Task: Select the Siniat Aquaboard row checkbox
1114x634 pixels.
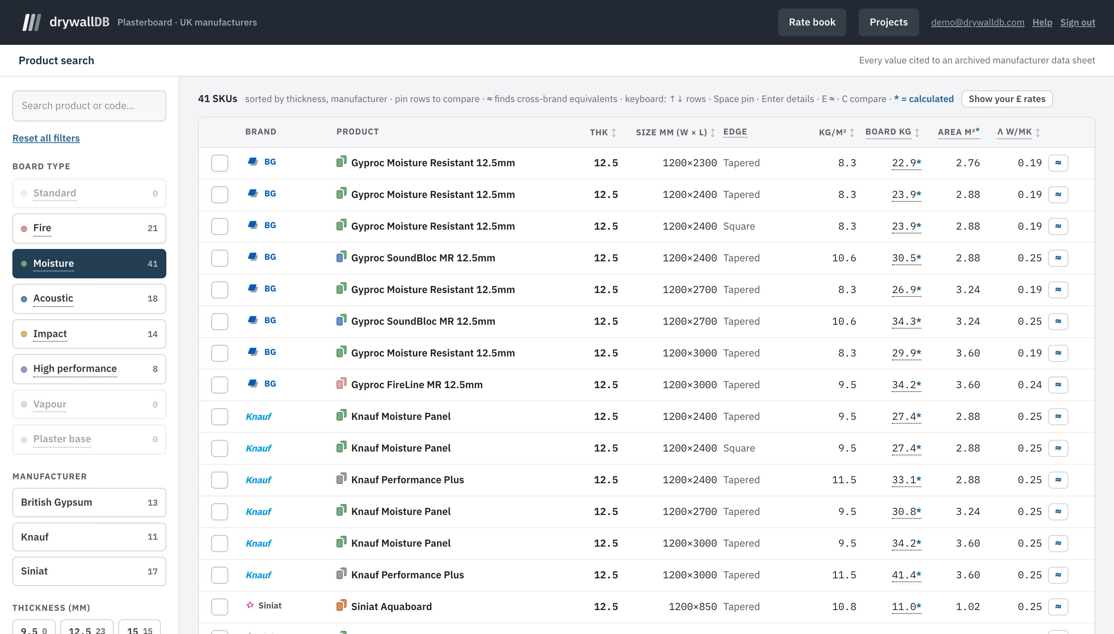Action: click(220, 607)
